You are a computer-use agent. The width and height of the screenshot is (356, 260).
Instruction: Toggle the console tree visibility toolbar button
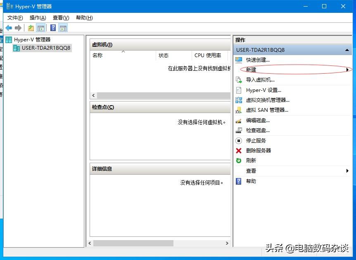click(x=40, y=28)
